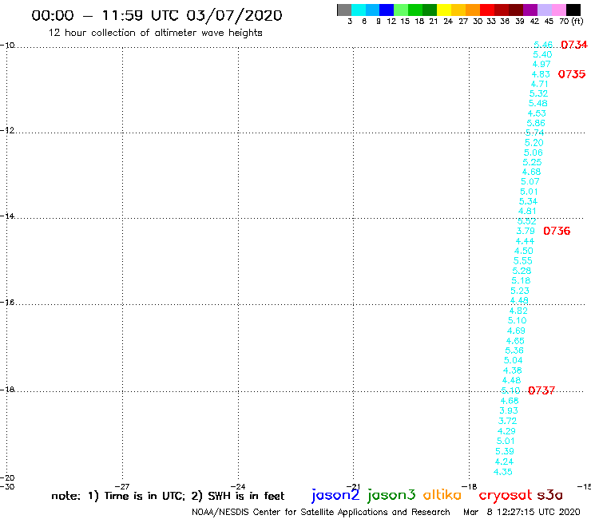Click the -27 longitude axis label
Image resolution: width=591 pixels, height=519 pixels.
point(122,486)
